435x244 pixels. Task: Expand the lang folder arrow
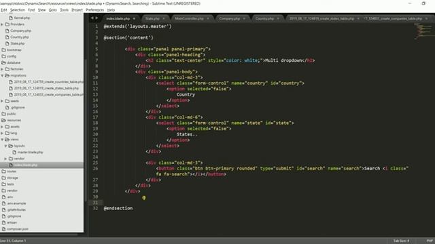click(x=2, y=133)
